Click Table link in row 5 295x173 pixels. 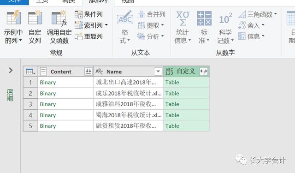(x=172, y=126)
